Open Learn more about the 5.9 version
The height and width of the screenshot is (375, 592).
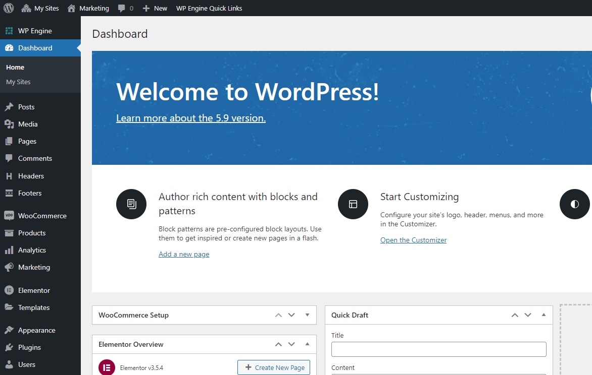[191, 118]
